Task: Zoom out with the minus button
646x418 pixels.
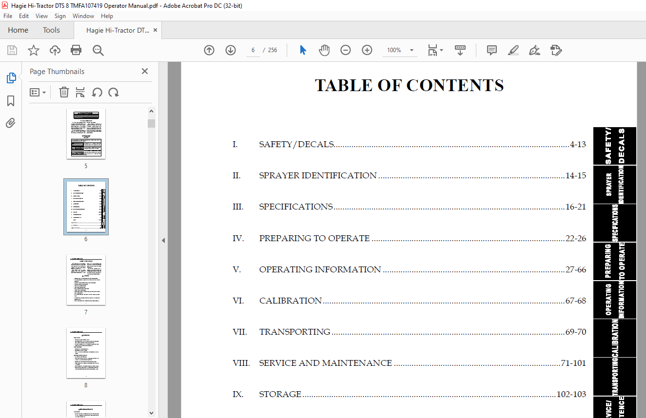Action: click(346, 50)
